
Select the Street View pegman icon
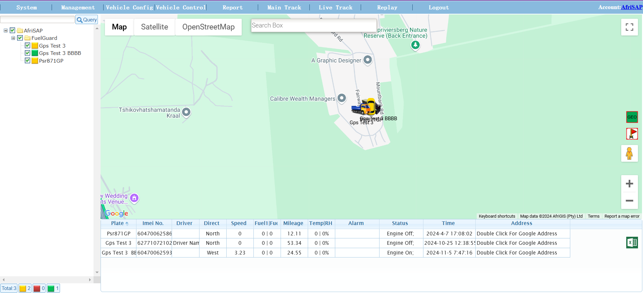[629, 153]
